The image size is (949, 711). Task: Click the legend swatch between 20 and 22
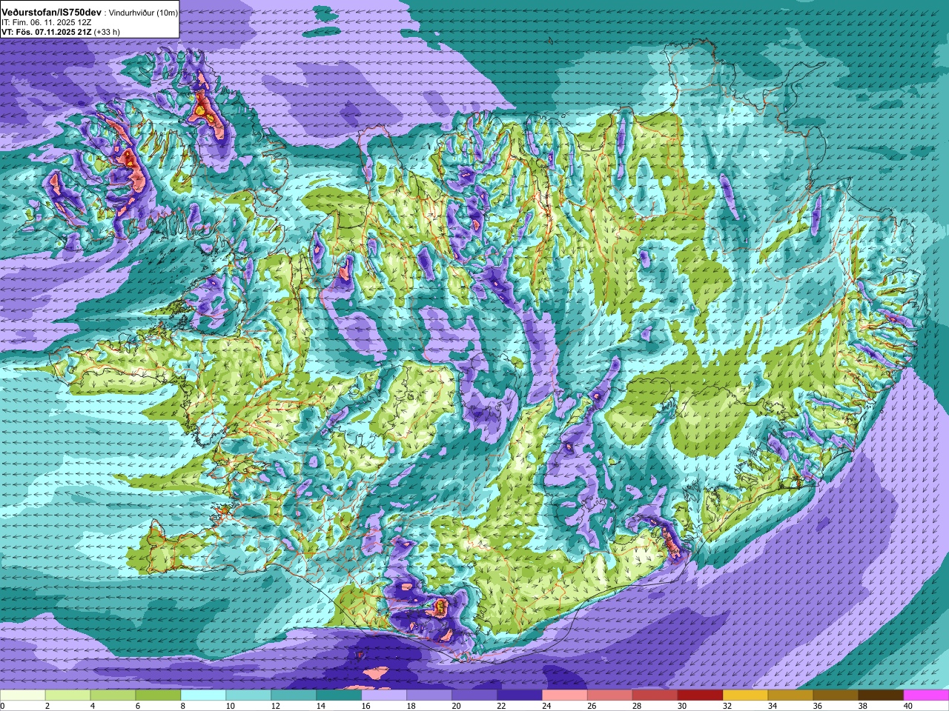coord(475,695)
